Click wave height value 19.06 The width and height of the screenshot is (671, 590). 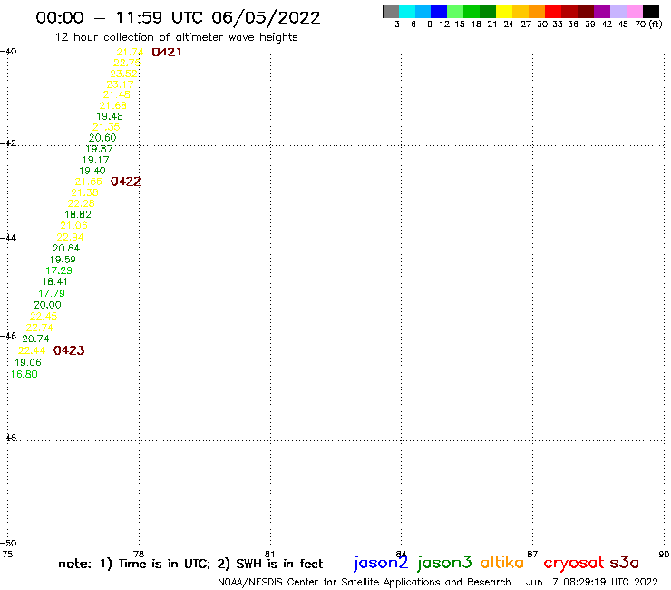pyautogui.click(x=28, y=362)
